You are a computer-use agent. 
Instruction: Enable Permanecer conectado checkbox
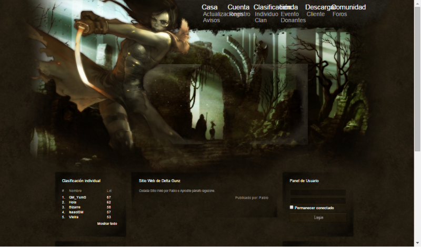(x=292, y=207)
